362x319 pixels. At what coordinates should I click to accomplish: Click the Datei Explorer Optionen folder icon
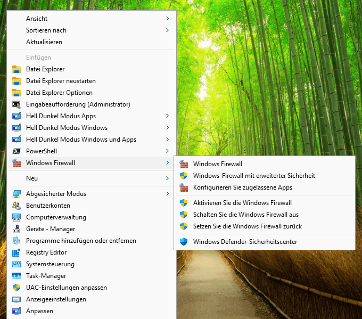pos(17,93)
